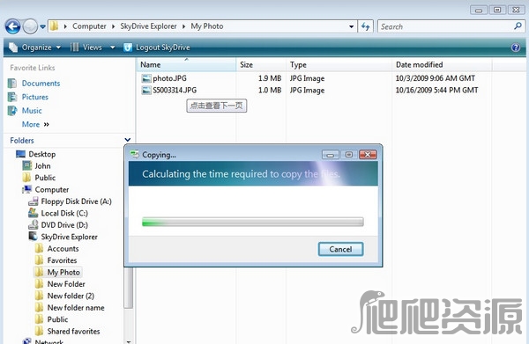Select New folder name in tree

[76, 308]
